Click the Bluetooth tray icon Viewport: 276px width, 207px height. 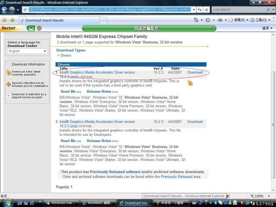215,203
